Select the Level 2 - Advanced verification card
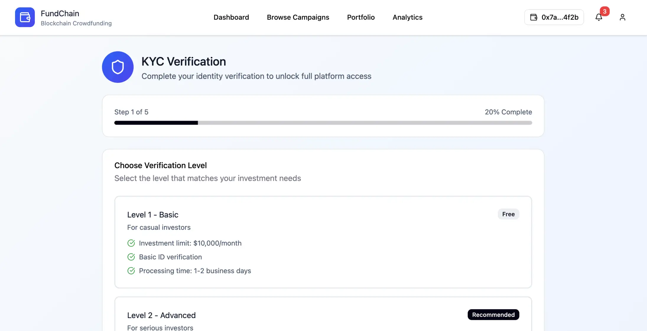The width and height of the screenshot is (647, 331). [323, 316]
